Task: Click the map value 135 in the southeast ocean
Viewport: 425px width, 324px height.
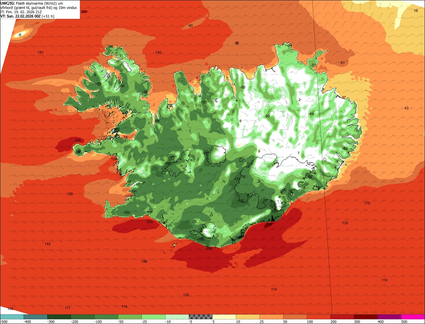Action: tap(345, 223)
